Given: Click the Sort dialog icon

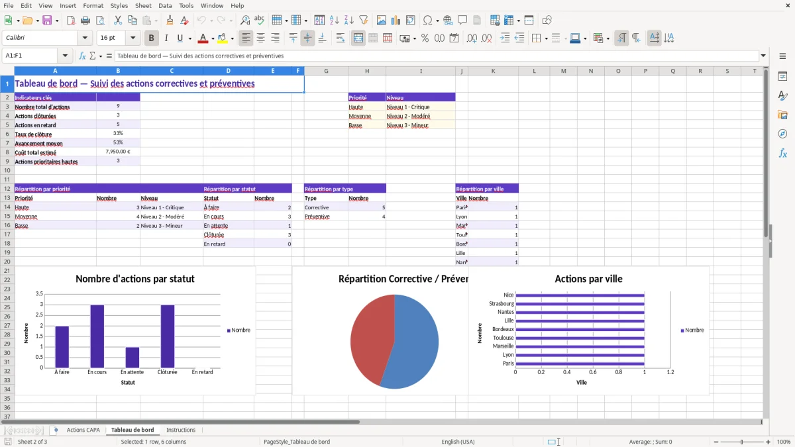Looking at the screenshot, I should 319,21.
